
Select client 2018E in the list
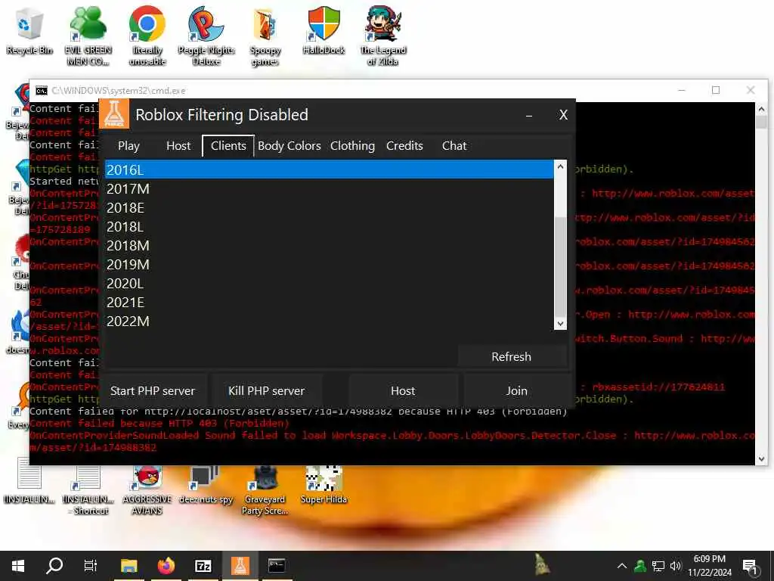coord(329,207)
